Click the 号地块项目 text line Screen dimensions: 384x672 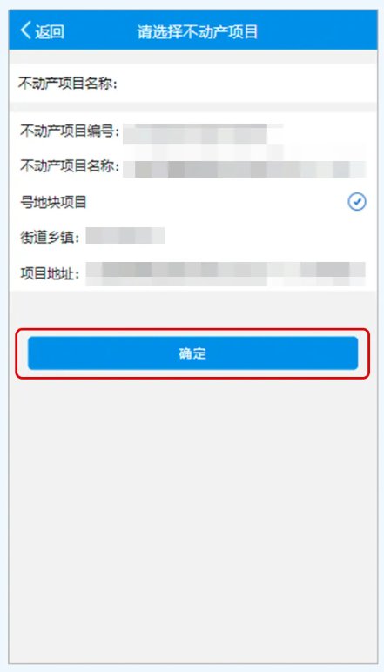(x=54, y=202)
